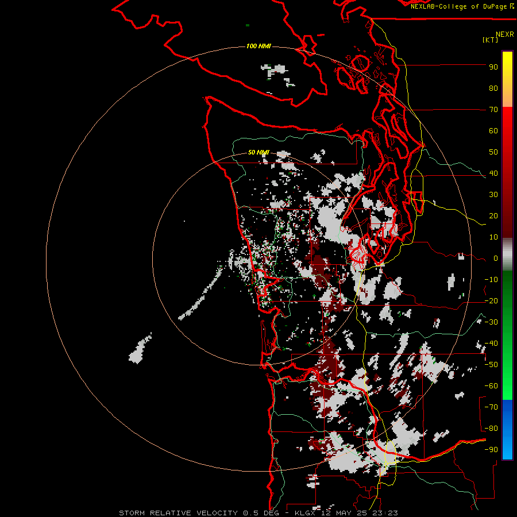Click the blue segment of the velocity color bar
The height and width of the screenshot is (517, 517).
(x=507, y=430)
